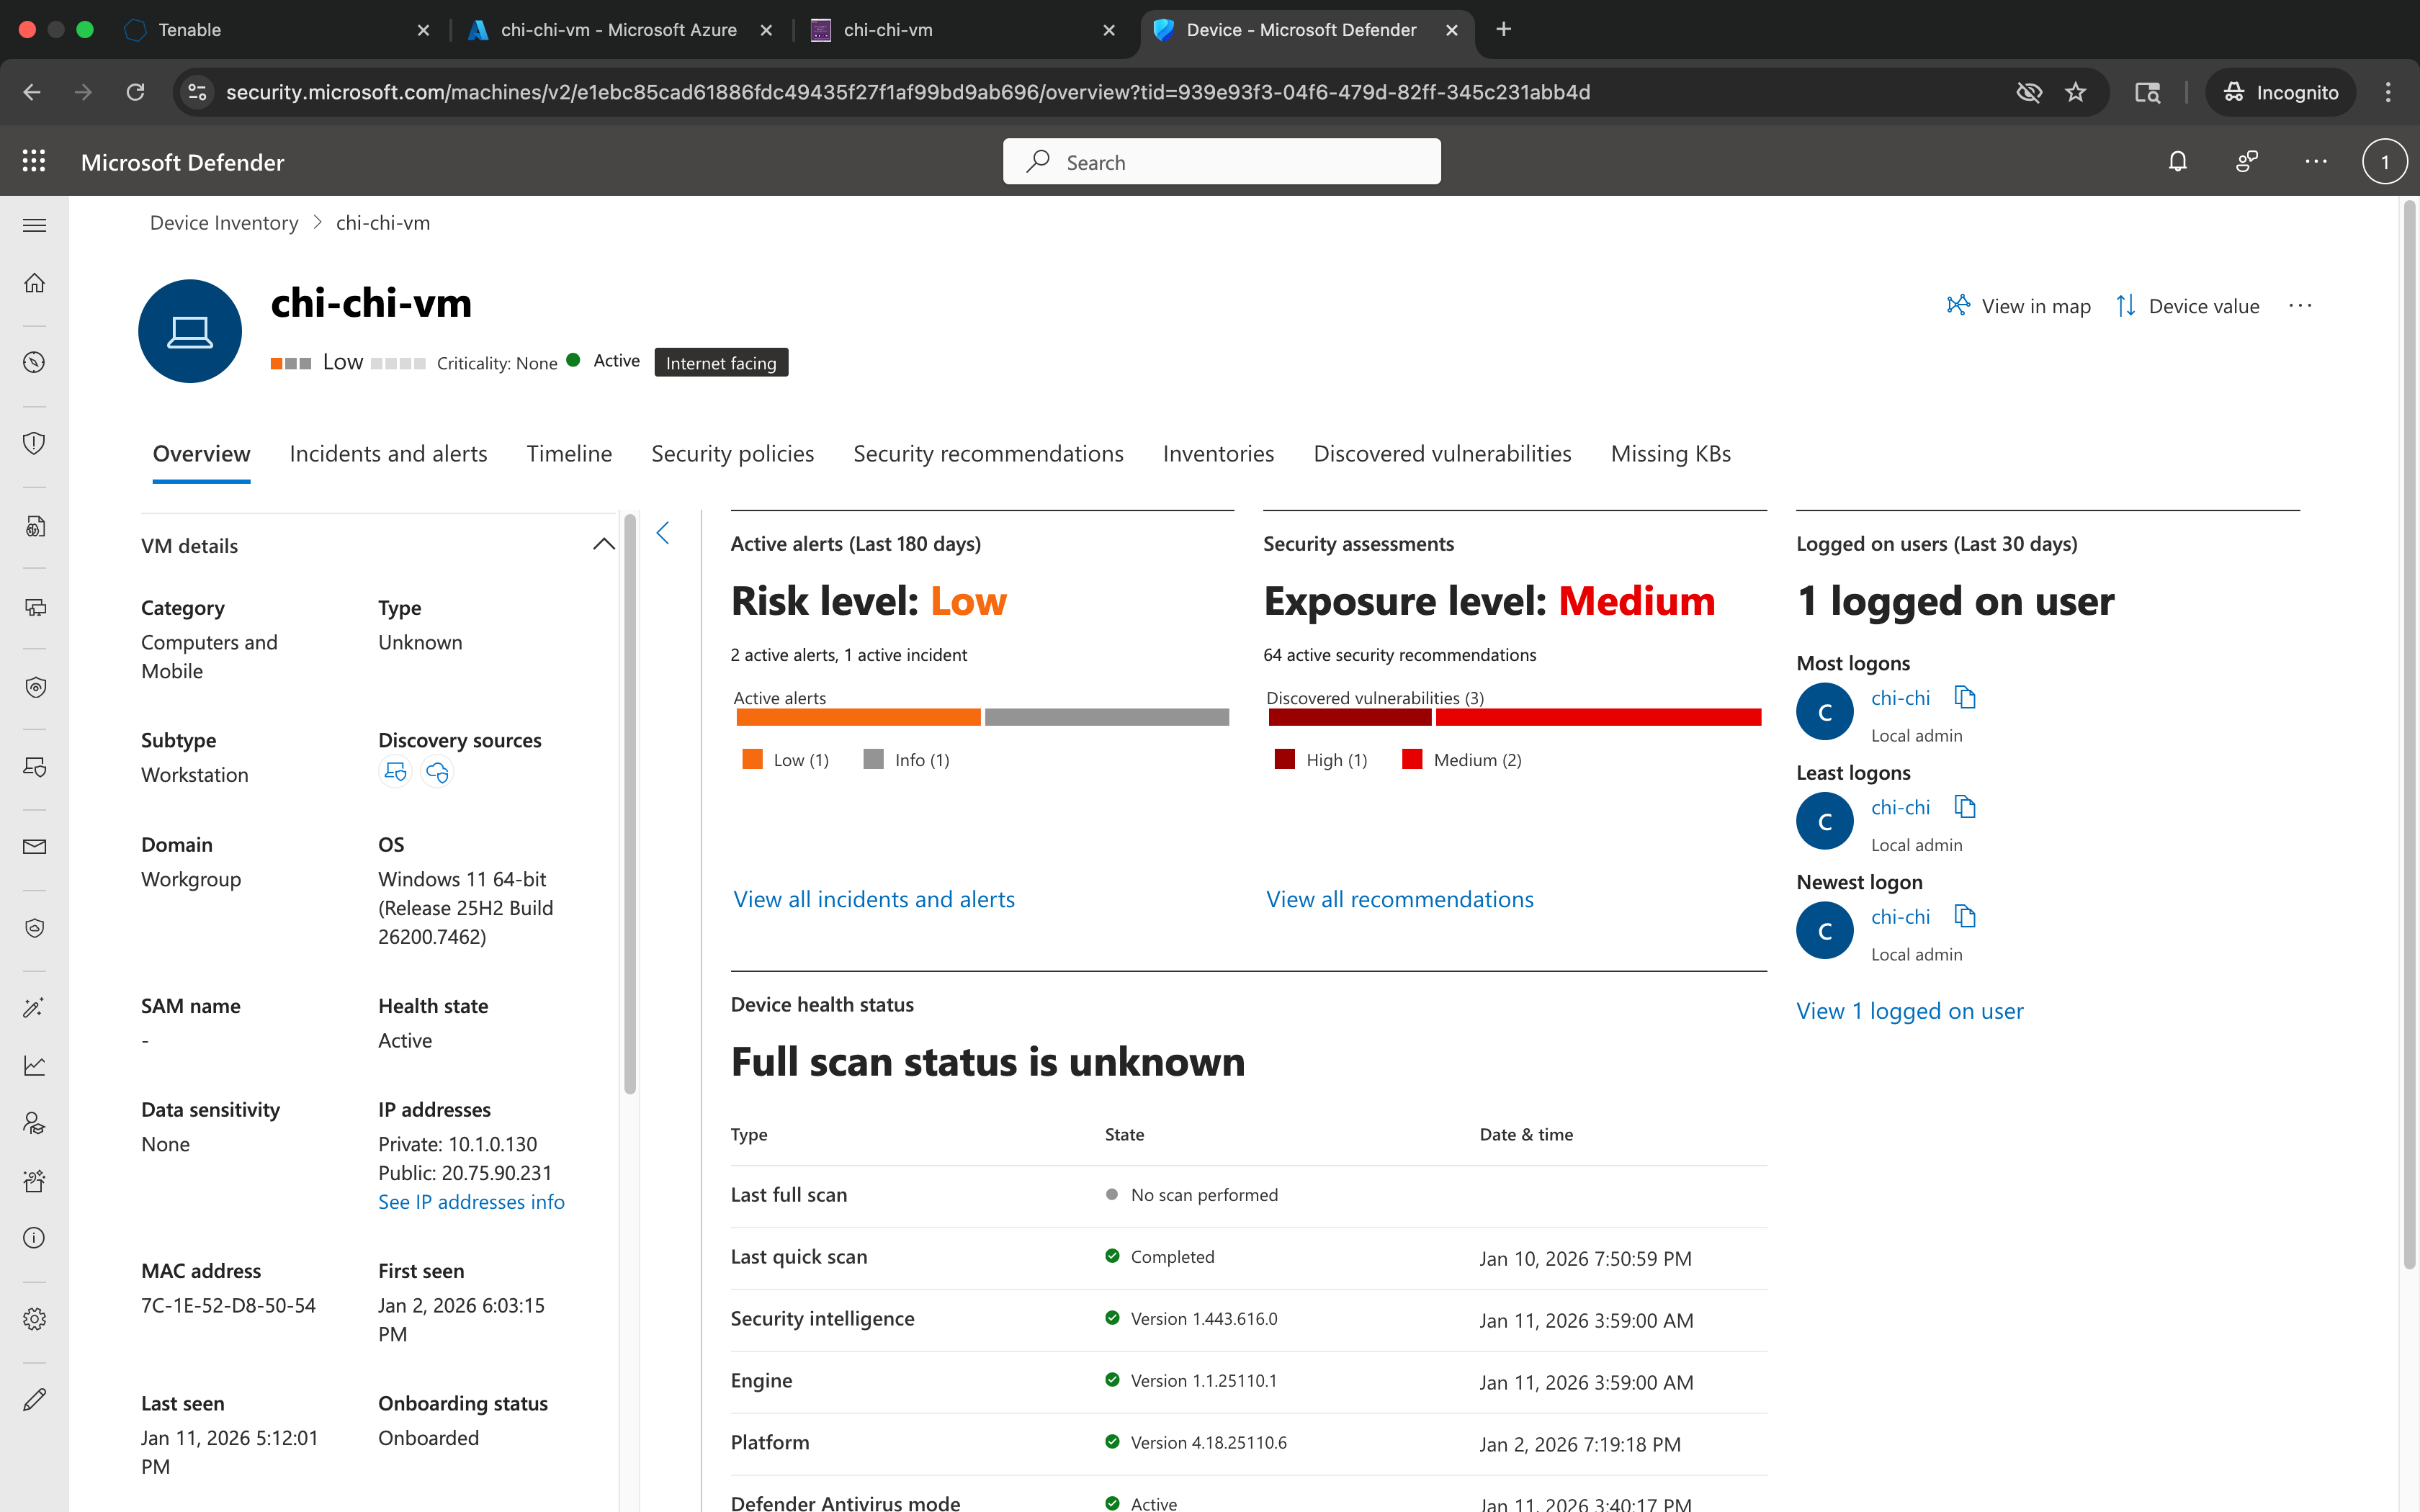This screenshot has width=2420, height=1512.
Task: Click the Internet facing tag
Action: (x=721, y=363)
